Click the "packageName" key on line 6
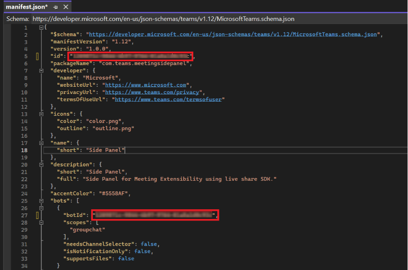Screen dimensions: 408x270 pos(71,63)
